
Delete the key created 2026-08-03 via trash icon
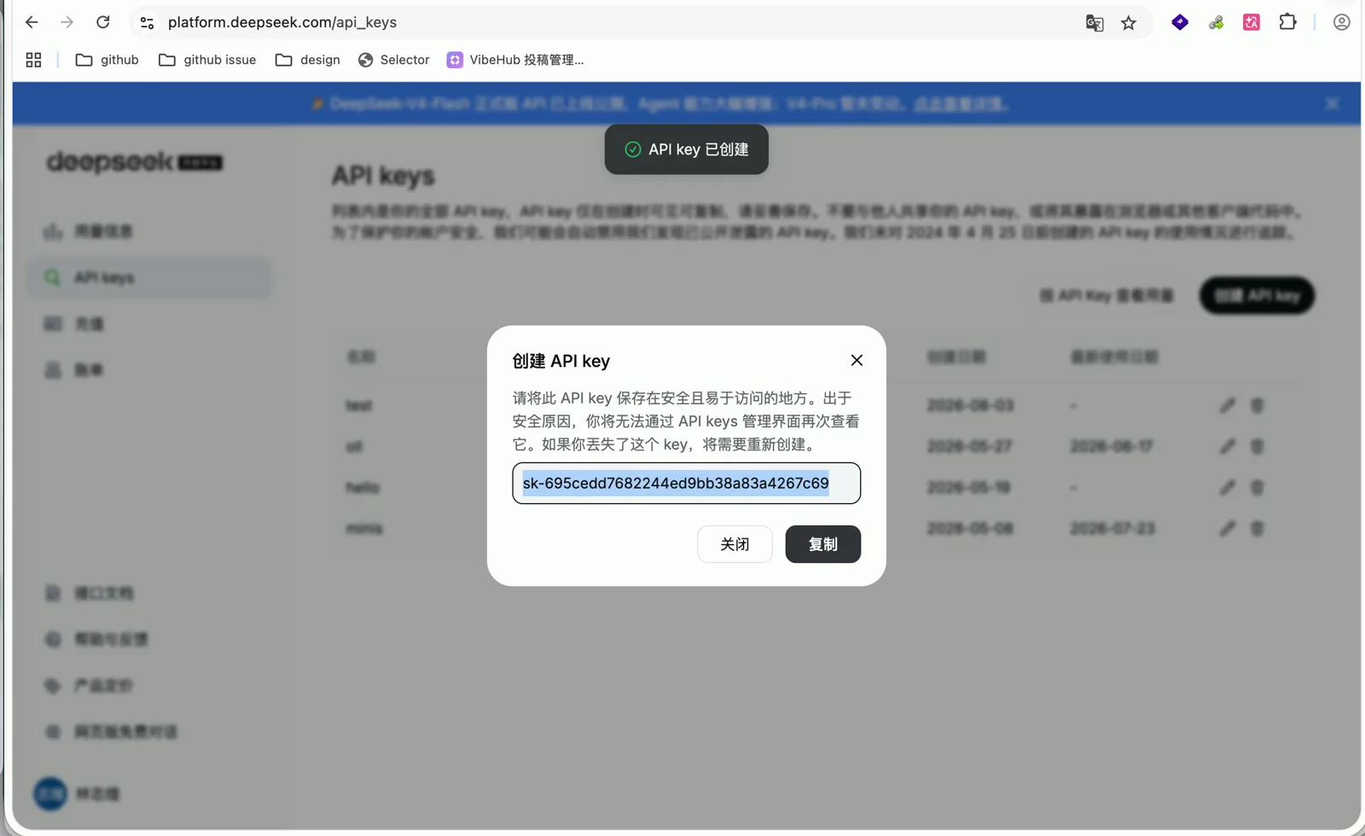(x=1257, y=405)
